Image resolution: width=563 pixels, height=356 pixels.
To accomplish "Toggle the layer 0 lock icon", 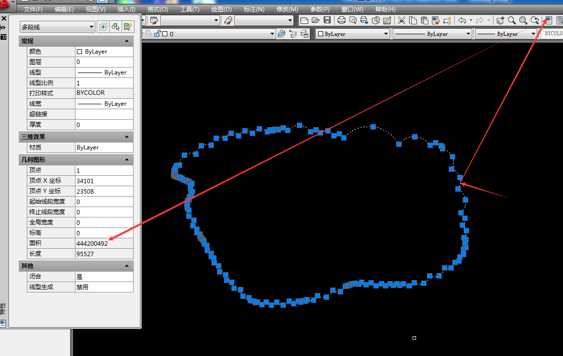I will (157, 34).
